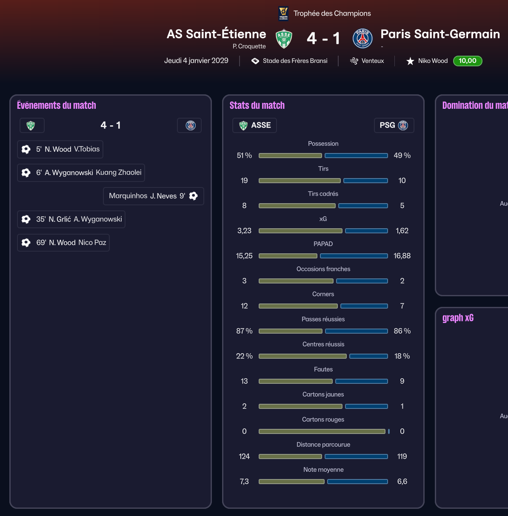
Task: Open the Paris Saint-Germain team name link
Action: [x=440, y=34]
